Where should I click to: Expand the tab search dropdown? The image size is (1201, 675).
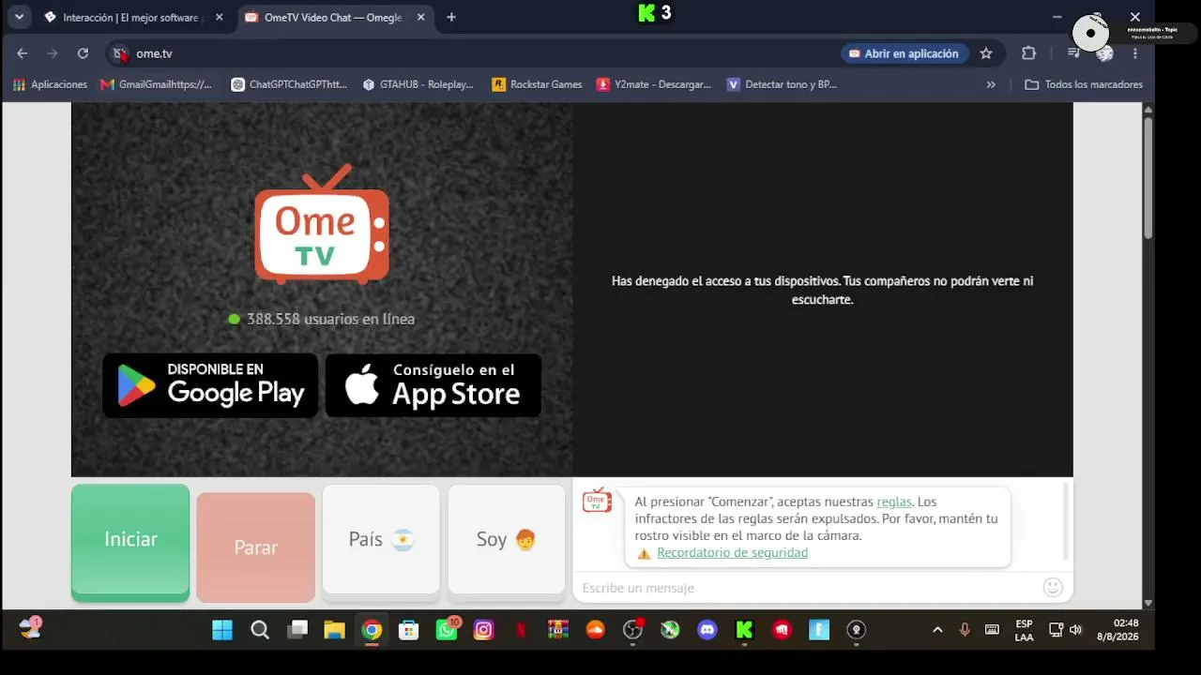pyautogui.click(x=19, y=17)
